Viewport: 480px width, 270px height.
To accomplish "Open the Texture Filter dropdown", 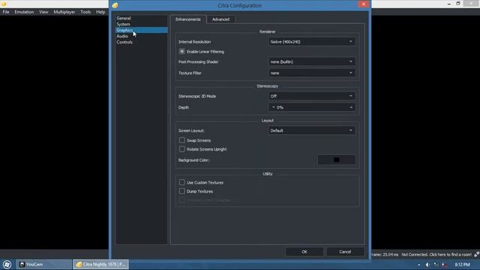I will coord(312,73).
